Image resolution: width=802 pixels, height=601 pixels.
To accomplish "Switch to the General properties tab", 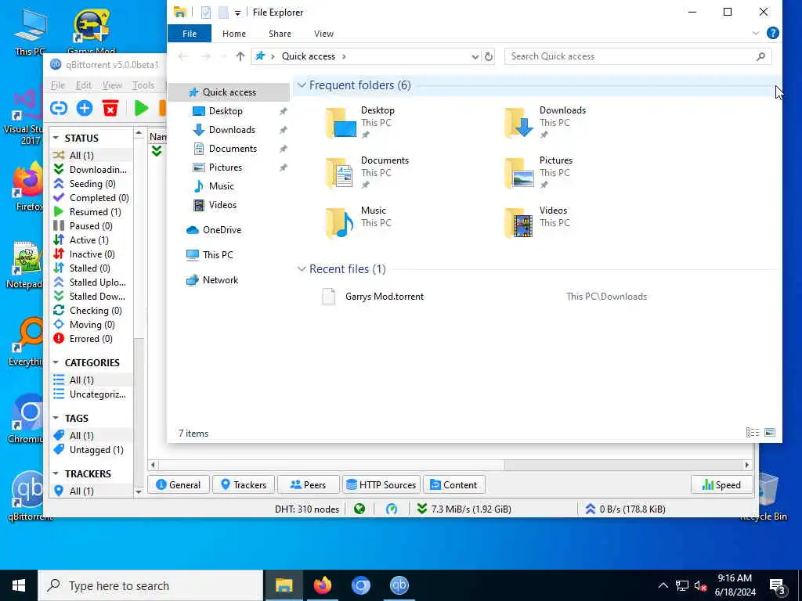I will click(x=179, y=484).
